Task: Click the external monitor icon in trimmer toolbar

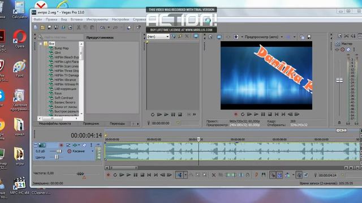Action: point(196,36)
